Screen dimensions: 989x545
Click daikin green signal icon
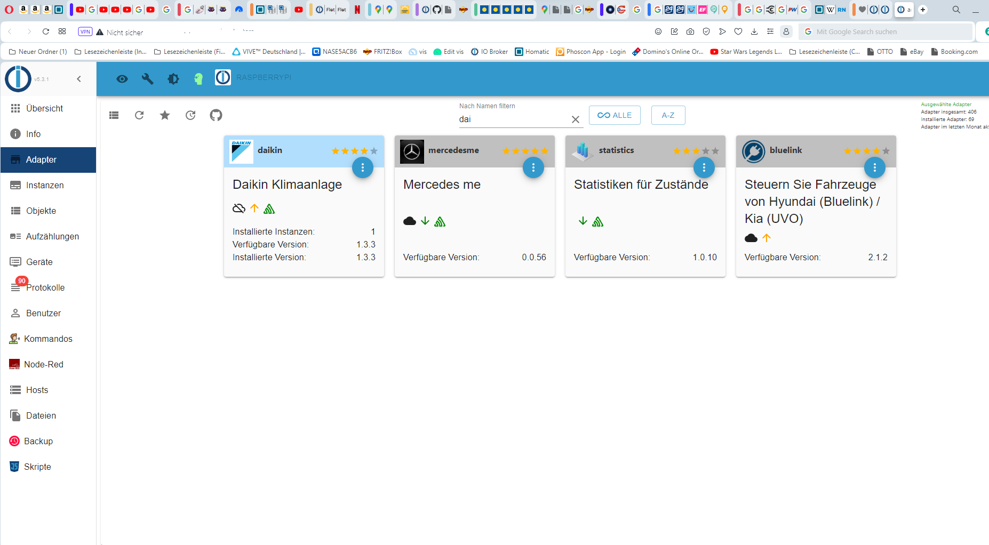tap(269, 209)
